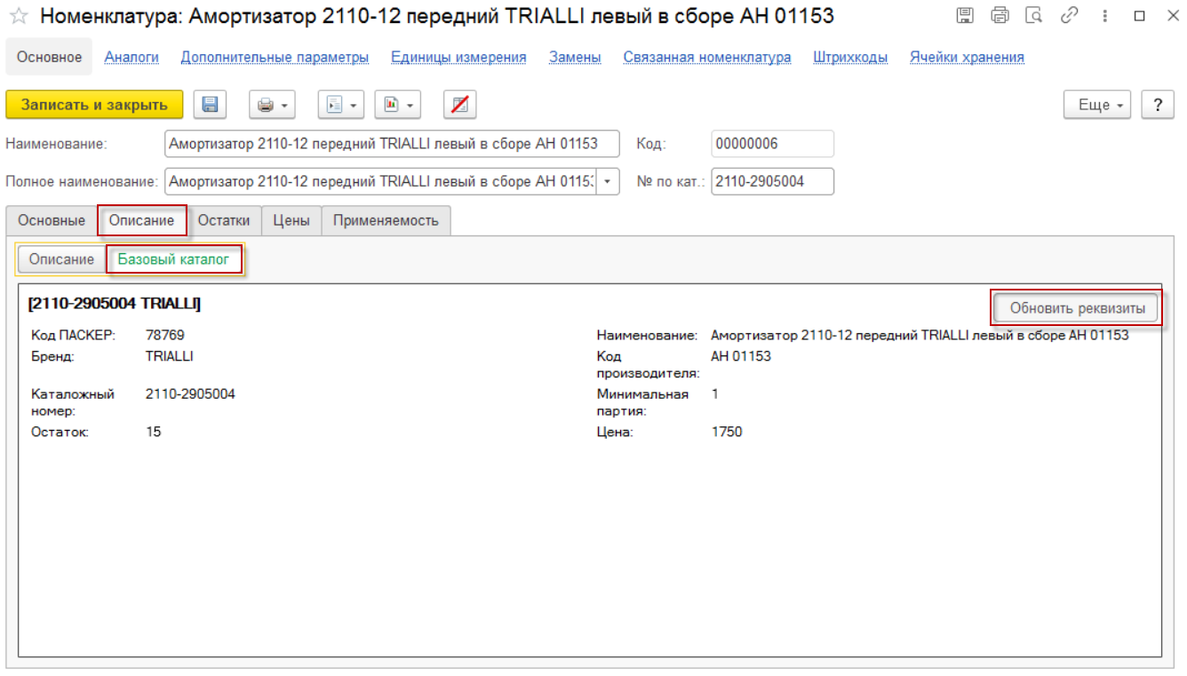This screenshot has height=676, width=1187.
Task: Switch to the top Основное section
Action: 50,57
